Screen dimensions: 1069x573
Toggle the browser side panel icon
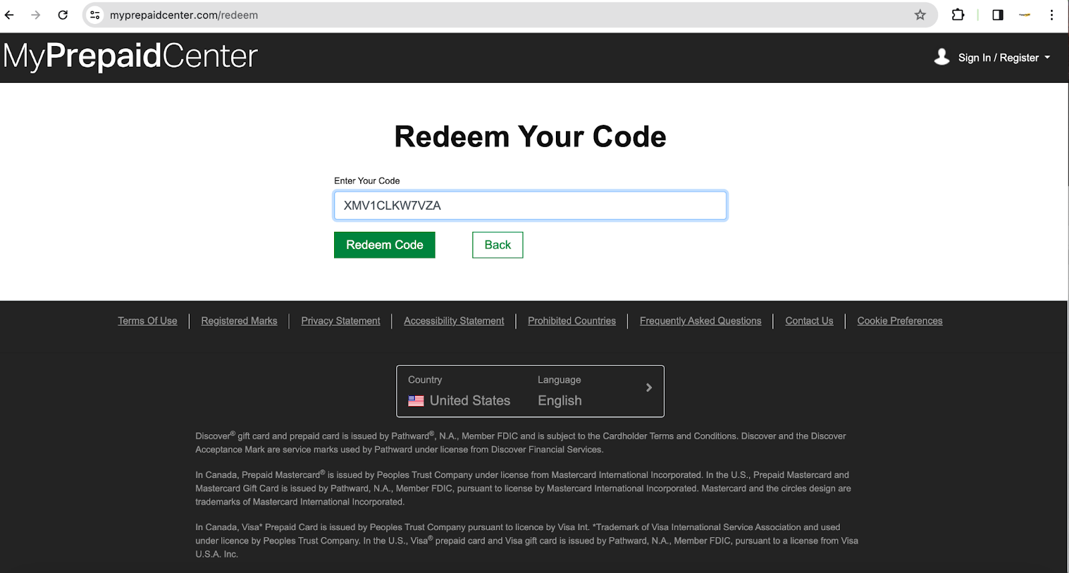coord(998,15)
